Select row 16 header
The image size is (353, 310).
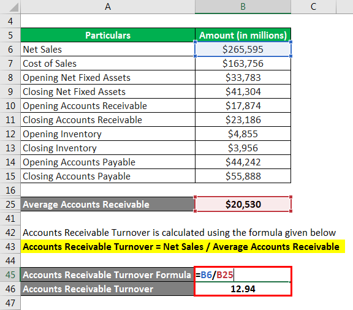(x=10, y=190)
